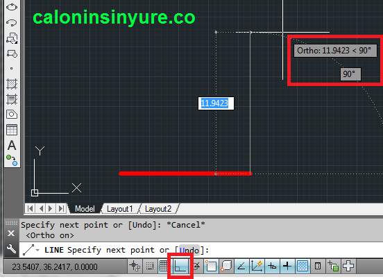Jump to first layout tab arrow
This screenshot has width=383, height=279.
pyautogui.click(x=31, y=209)
